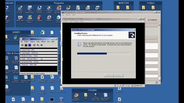Open the CamStudio Region menu

[x=26, y=41]
